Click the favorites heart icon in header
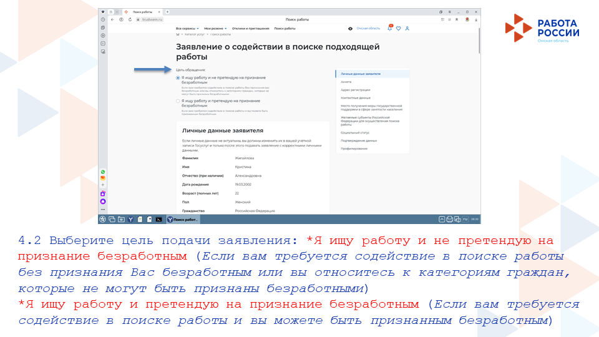599x337 pixels. point(399,28)
